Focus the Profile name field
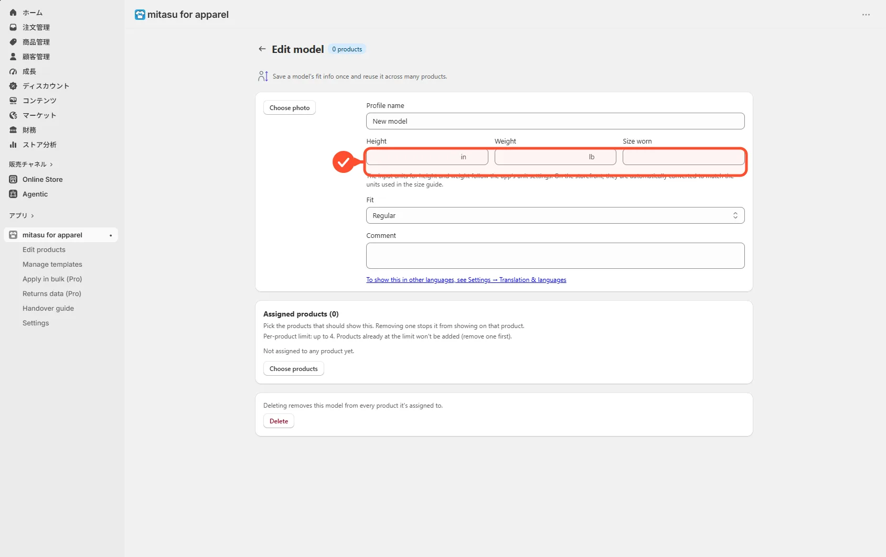 tap(555, 121)
